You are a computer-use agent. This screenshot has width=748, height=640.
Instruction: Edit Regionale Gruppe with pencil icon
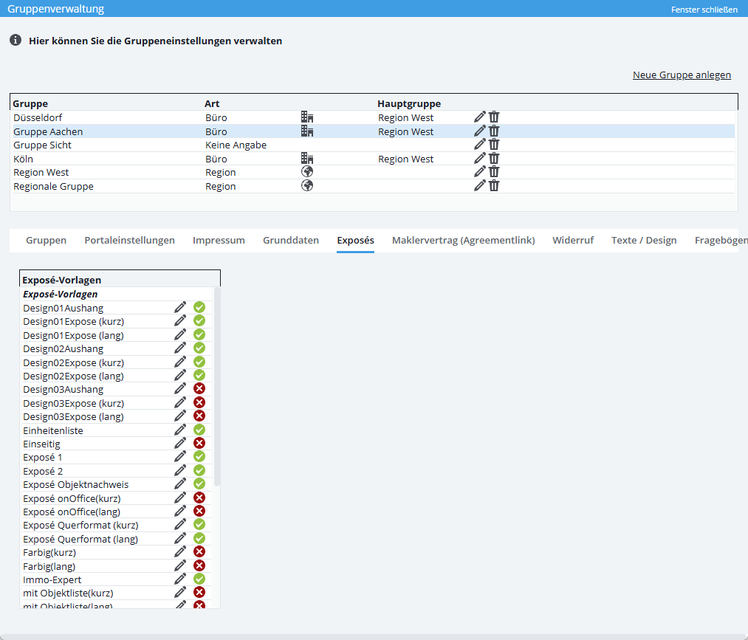click(480, 185)
